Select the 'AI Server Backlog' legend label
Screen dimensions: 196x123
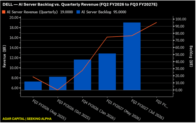[x=96, y=12]
